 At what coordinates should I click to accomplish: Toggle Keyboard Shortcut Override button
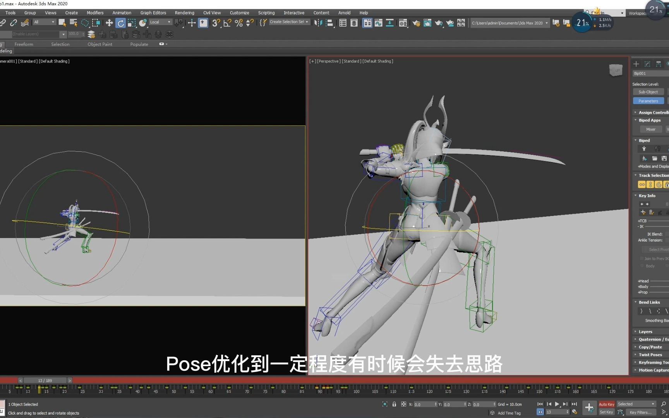pos(203,23)
